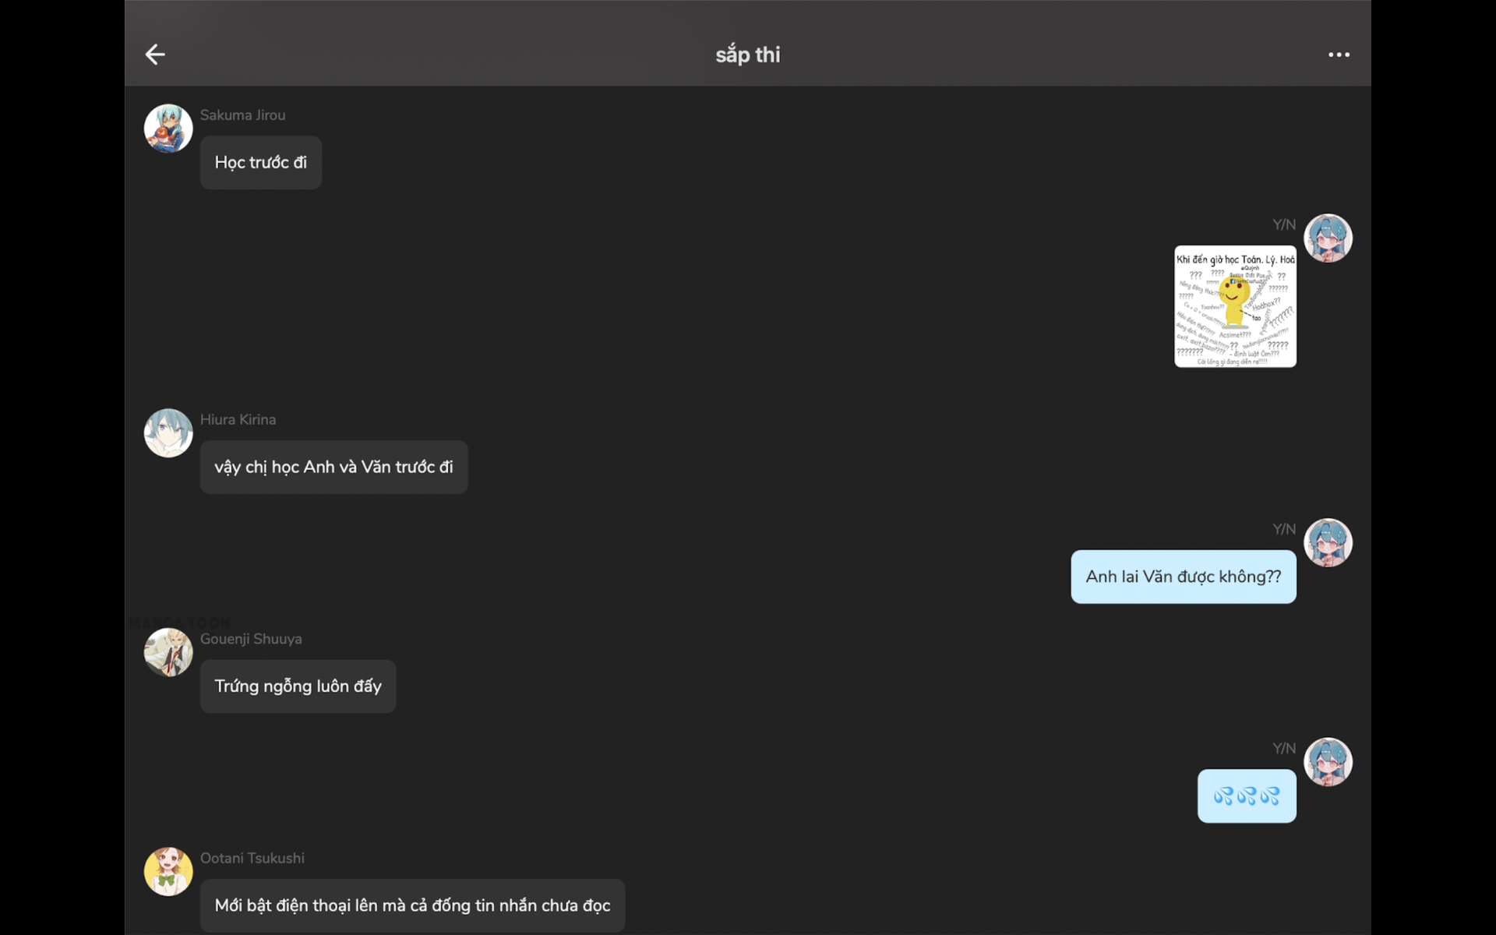Select 'vậy chị học Anh và Văn trước đi' message
This screenshot has width=1496, height=935.
click(334, 467)
